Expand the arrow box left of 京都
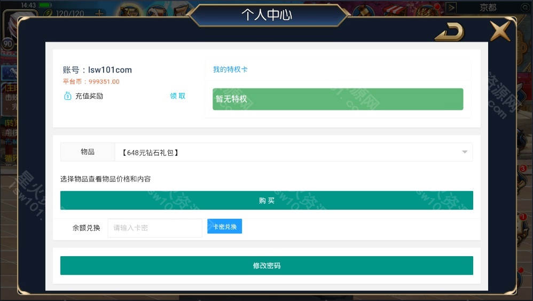Image resolution: width=533 pixels, height=301 pixels. (x=451, y=7)
